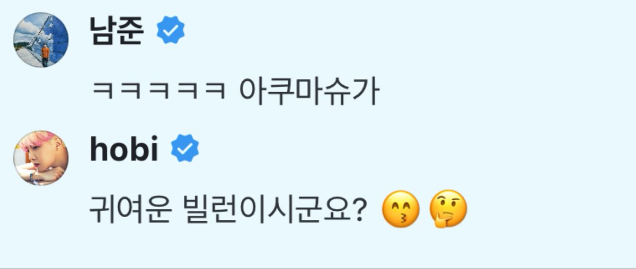Open hobi's circular profile avatar
The image size is (636, 269).
tap(41, 158)
